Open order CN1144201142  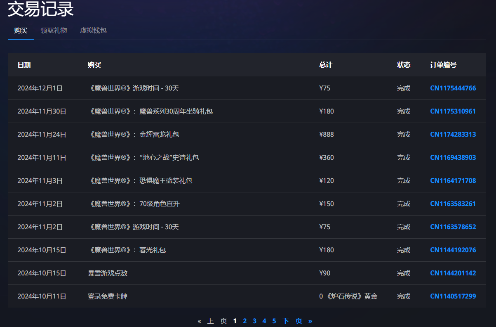[453, 273]
